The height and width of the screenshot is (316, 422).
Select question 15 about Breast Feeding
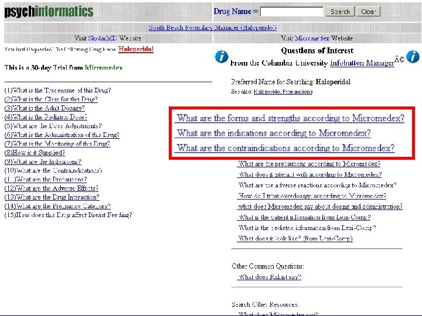(69, 215)
